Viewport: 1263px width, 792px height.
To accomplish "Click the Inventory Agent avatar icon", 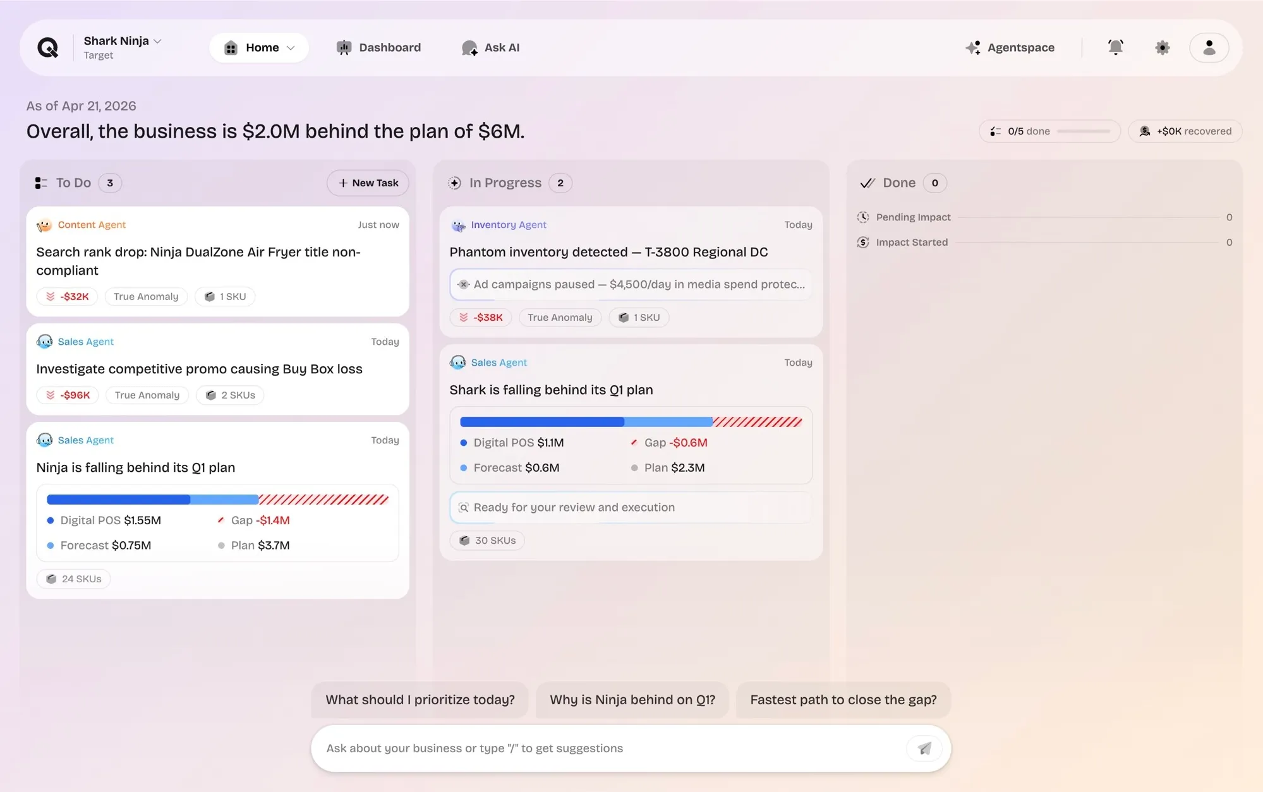I will click(x=458, y=225).
